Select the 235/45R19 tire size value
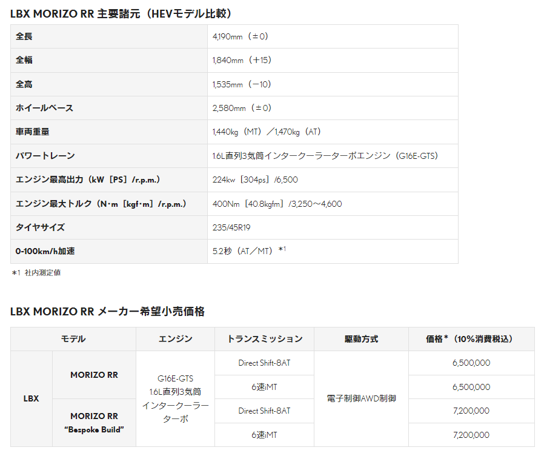The width and height of the screenshot is (544, 450). (231, 227)
